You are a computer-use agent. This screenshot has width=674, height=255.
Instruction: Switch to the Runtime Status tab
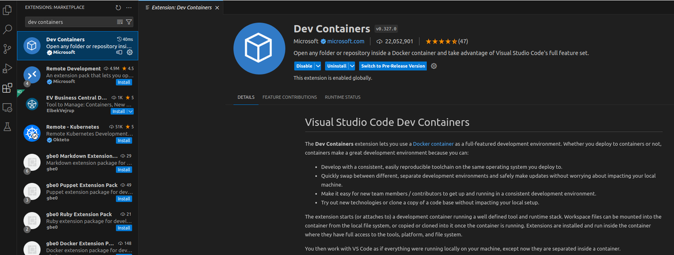tap(343, 97)
